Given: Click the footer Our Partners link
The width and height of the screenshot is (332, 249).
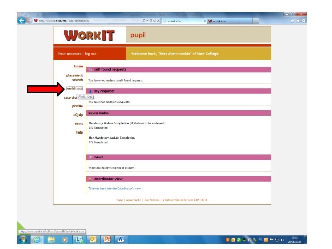Looking at the screenshot, I should coord(152,200).
